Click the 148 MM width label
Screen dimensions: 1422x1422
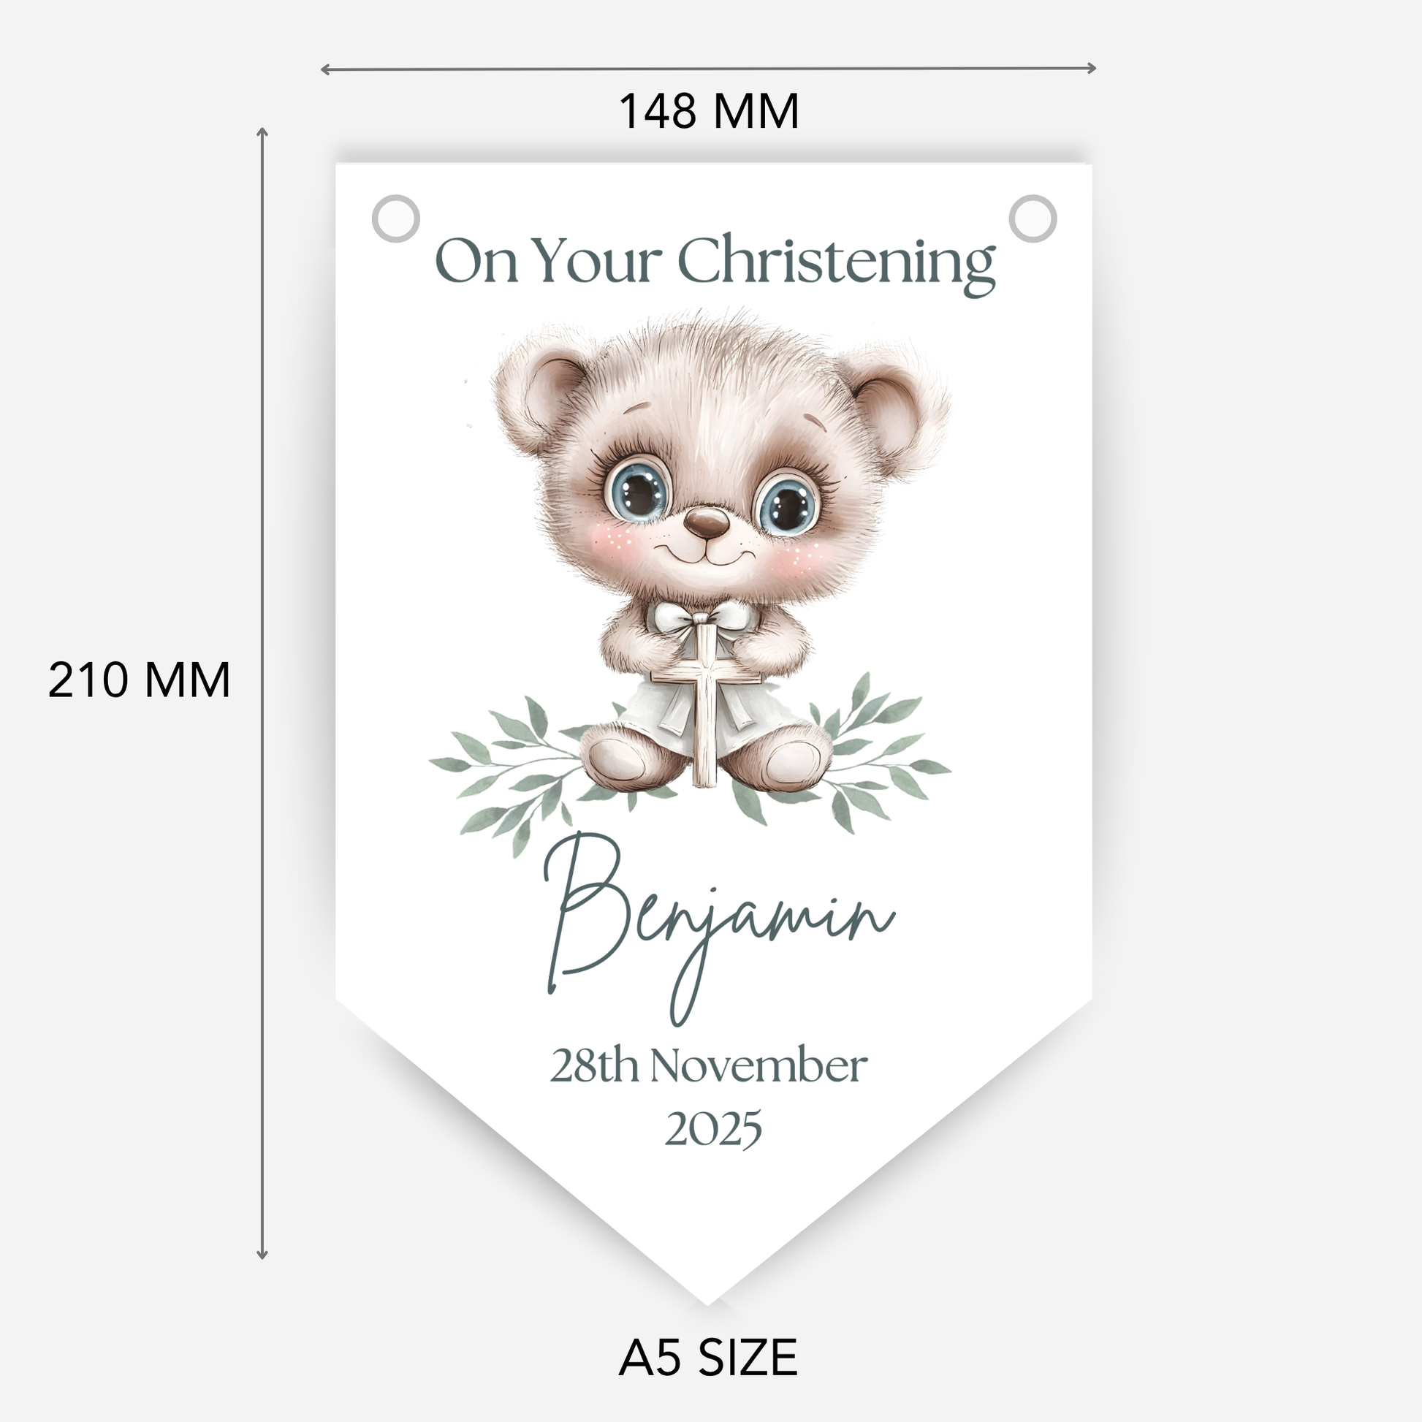pos(709,111)
